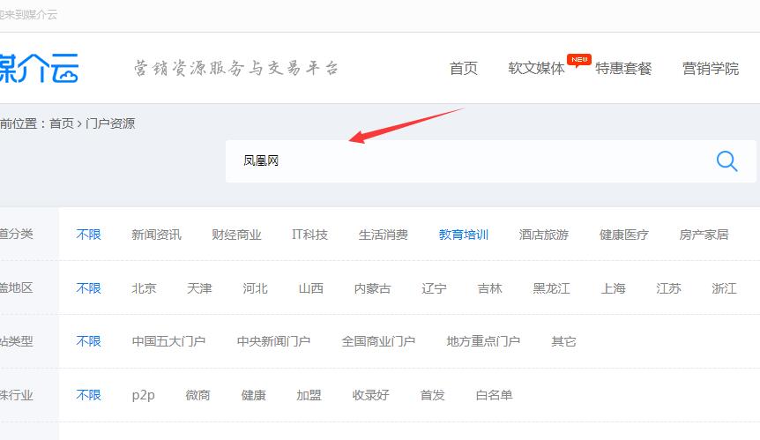Select 地方重点门户 site type
This screenshot has width=760, height=440.
483,341
